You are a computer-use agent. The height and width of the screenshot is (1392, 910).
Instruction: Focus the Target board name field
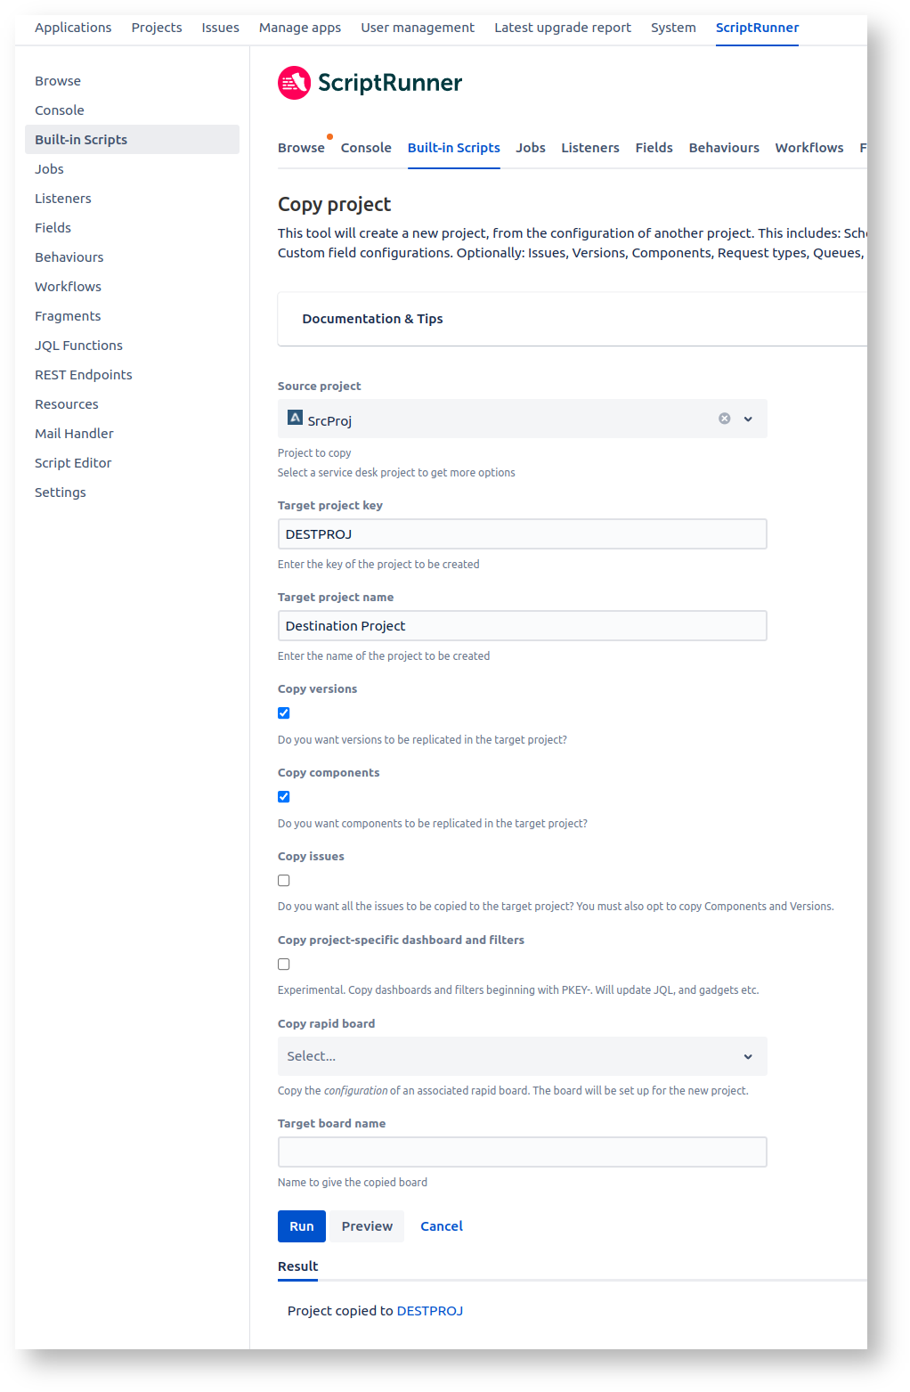coord(522,1152)
